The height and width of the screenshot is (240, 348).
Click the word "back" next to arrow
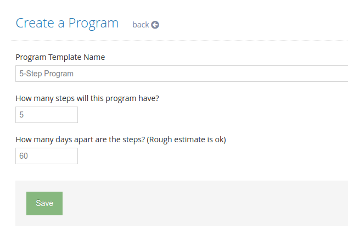click(x=141, y=25)
